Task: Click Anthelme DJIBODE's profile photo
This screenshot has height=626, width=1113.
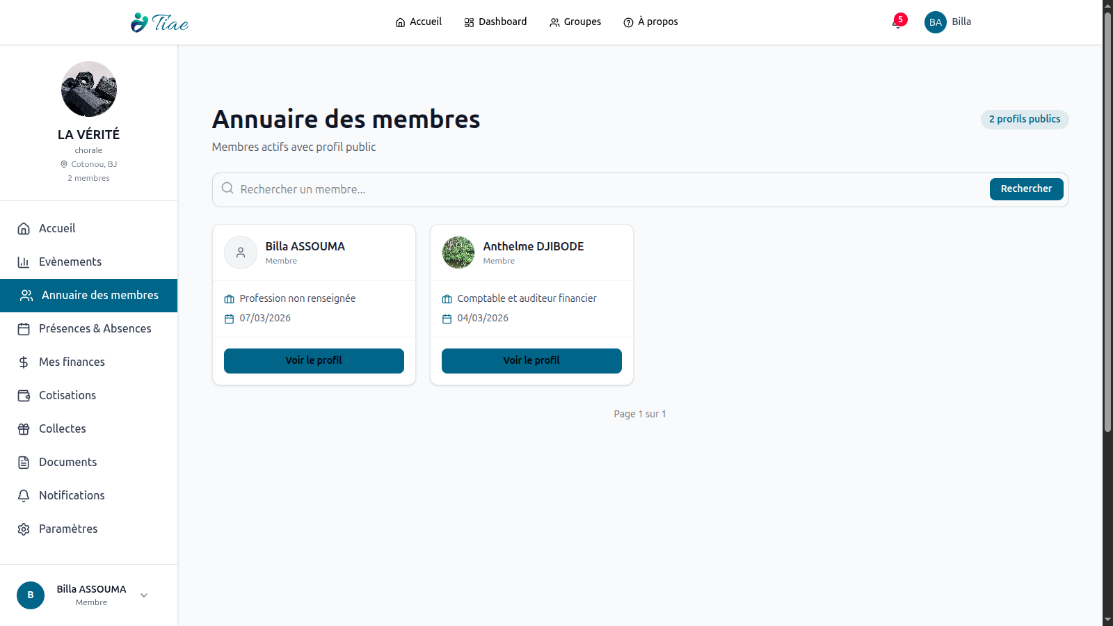Action: [x=458, y=252]
